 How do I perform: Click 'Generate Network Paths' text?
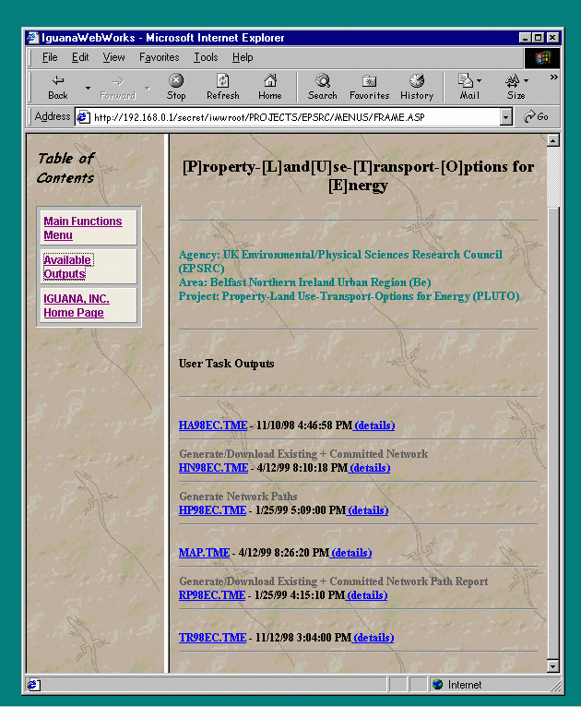click(x=238, y=496)
